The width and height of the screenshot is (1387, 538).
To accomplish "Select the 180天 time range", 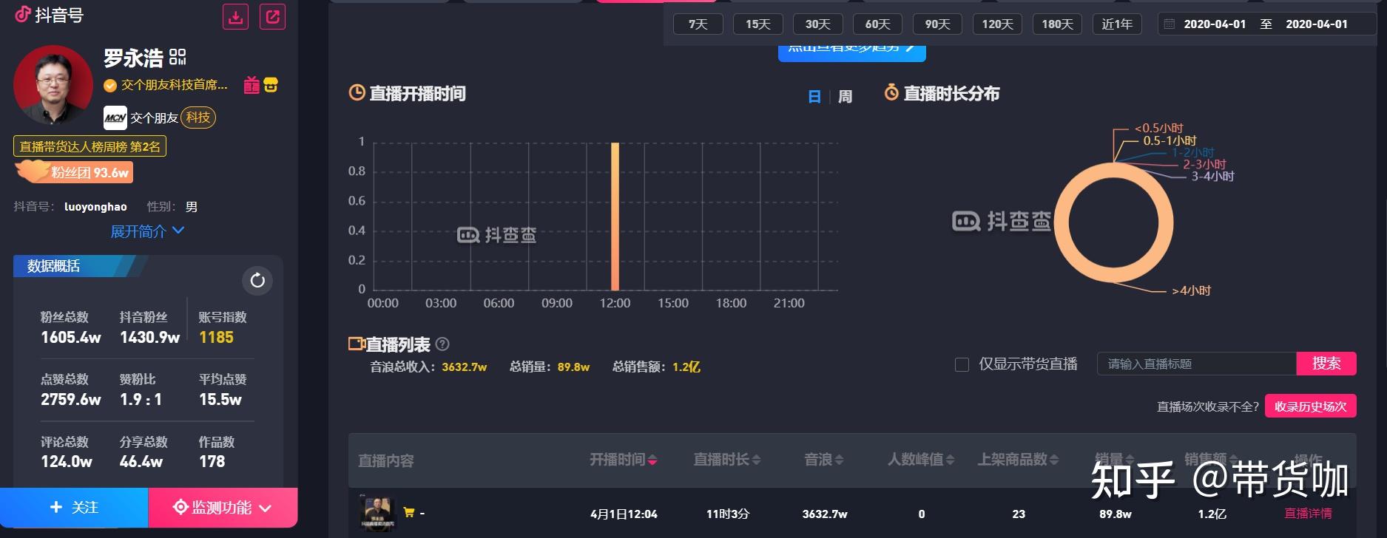I will [1057, 24].
